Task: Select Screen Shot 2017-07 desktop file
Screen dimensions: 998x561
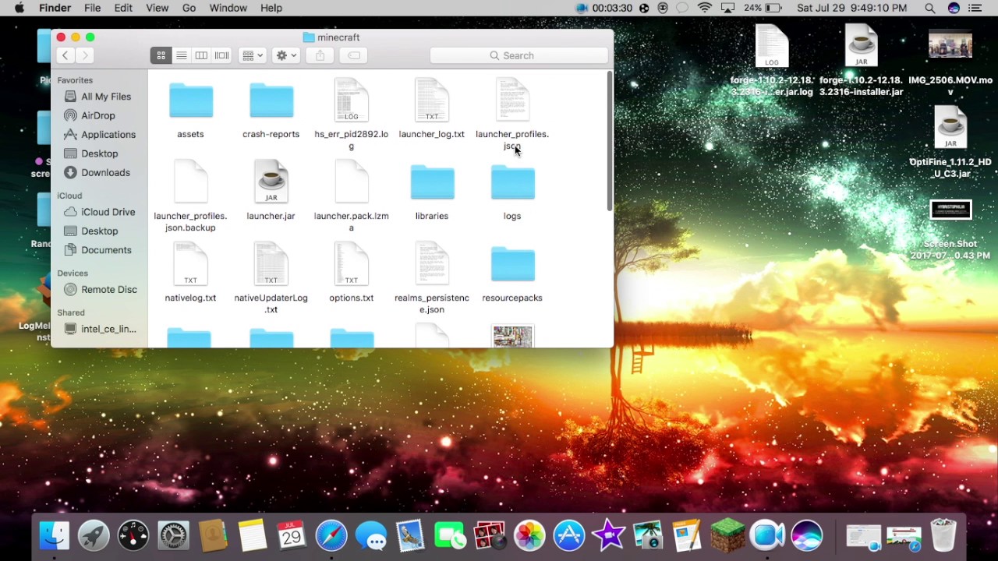Action: click(x=950, y=210)
